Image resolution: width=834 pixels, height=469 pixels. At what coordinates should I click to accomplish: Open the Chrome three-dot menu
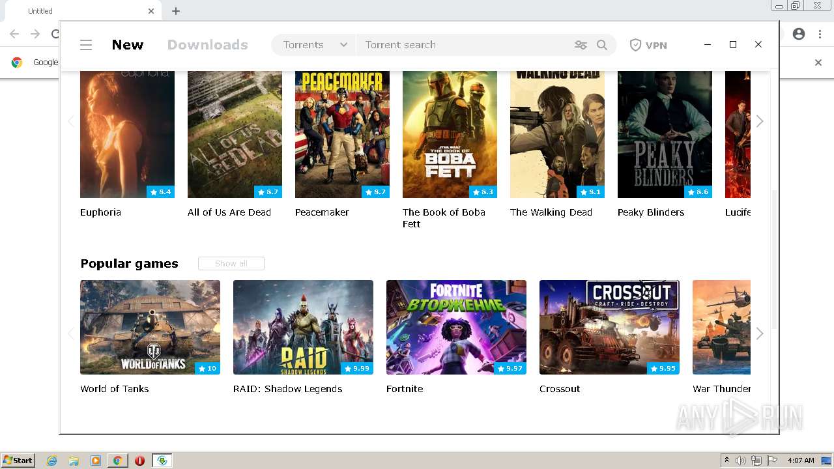pyautogui.click(x=820, y=34)
